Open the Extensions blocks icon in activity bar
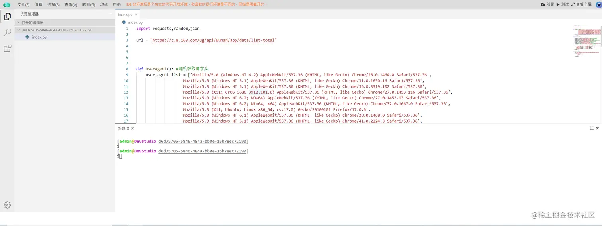This screenshot has height=226, width=602. pos(7,49)
